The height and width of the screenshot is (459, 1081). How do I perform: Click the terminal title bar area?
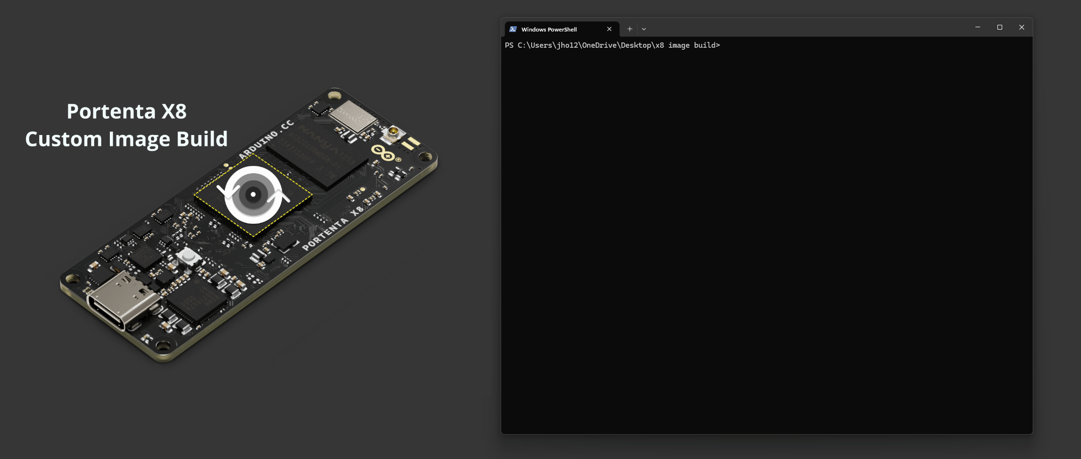tap(812, 27)
